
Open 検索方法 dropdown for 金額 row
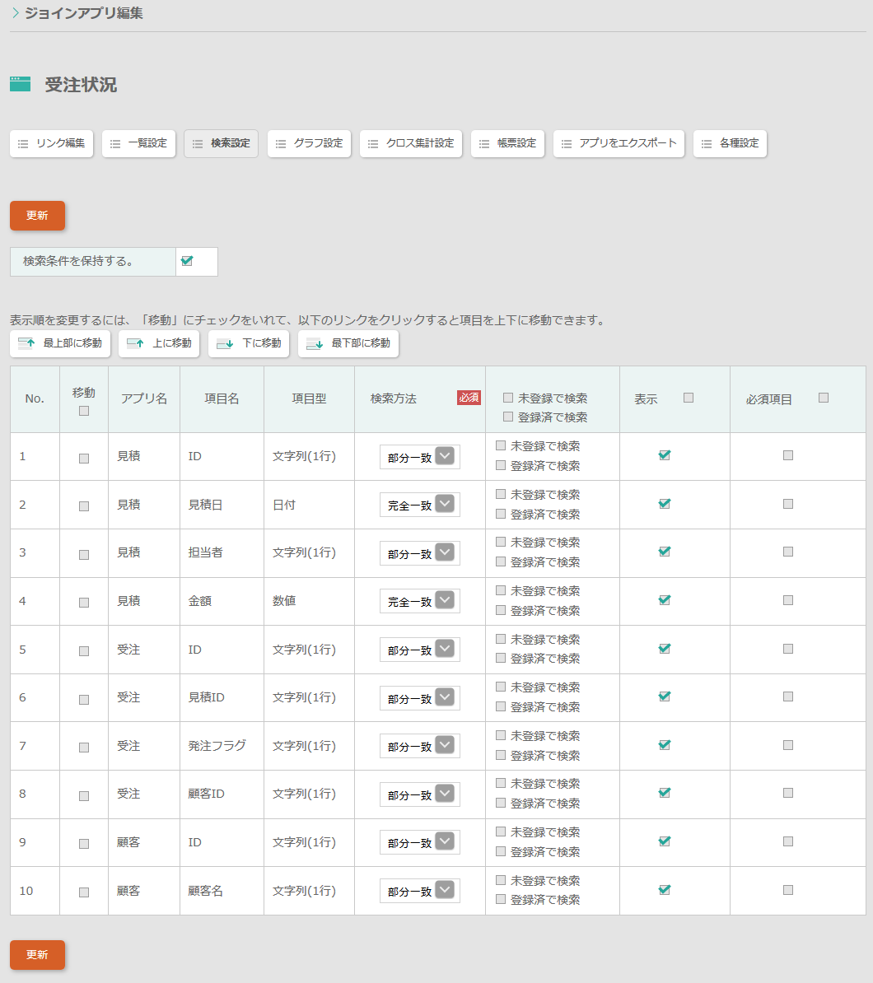(419, 601)
